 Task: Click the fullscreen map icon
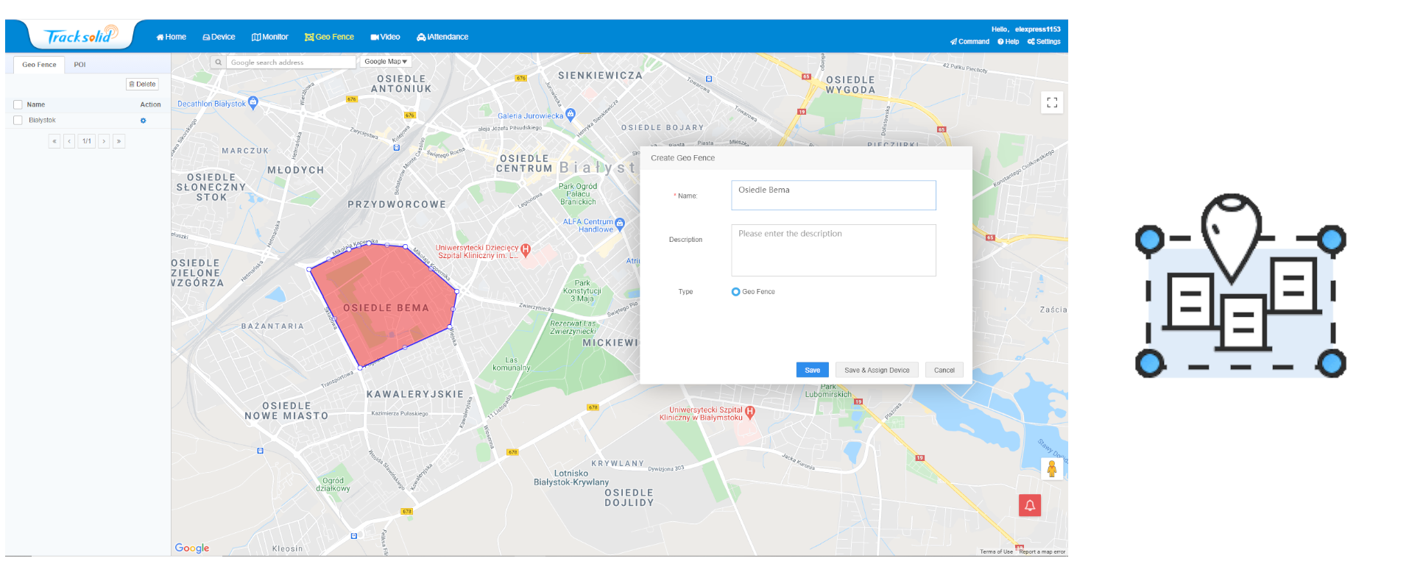pos(1052,103)
